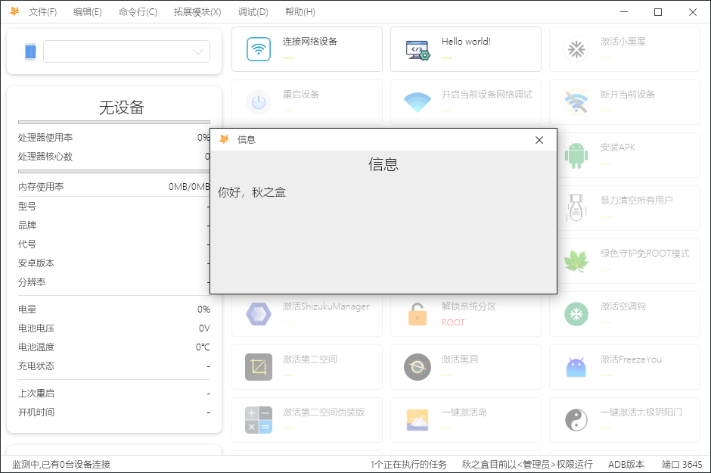Screen dimensions: 711x473
Task: Click the Hello world! monitor icon
Action: click(x=418, y=49)
